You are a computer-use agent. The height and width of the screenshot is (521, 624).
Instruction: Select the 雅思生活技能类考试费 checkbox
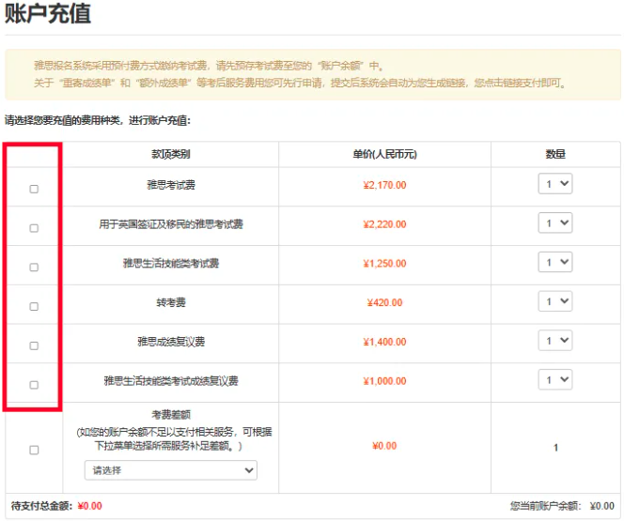click(x=34, y=267)
